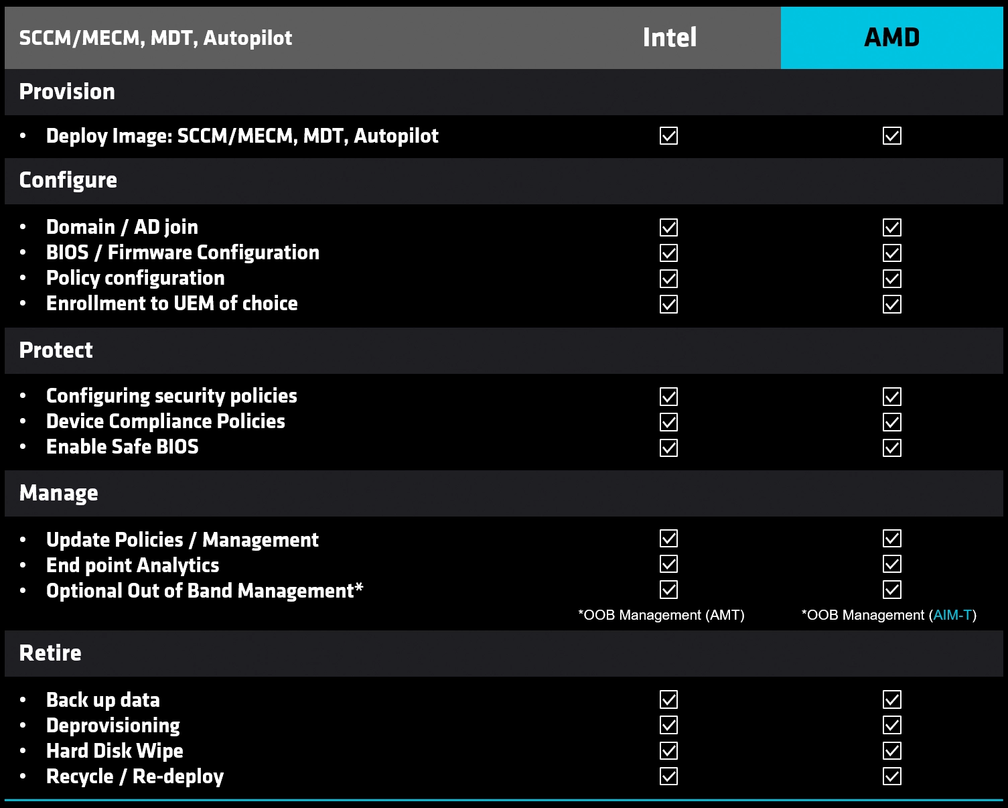This screenshot has width=1008, height=808.
Task: Click the Retire section heading
Action: (x=50, y=653)
